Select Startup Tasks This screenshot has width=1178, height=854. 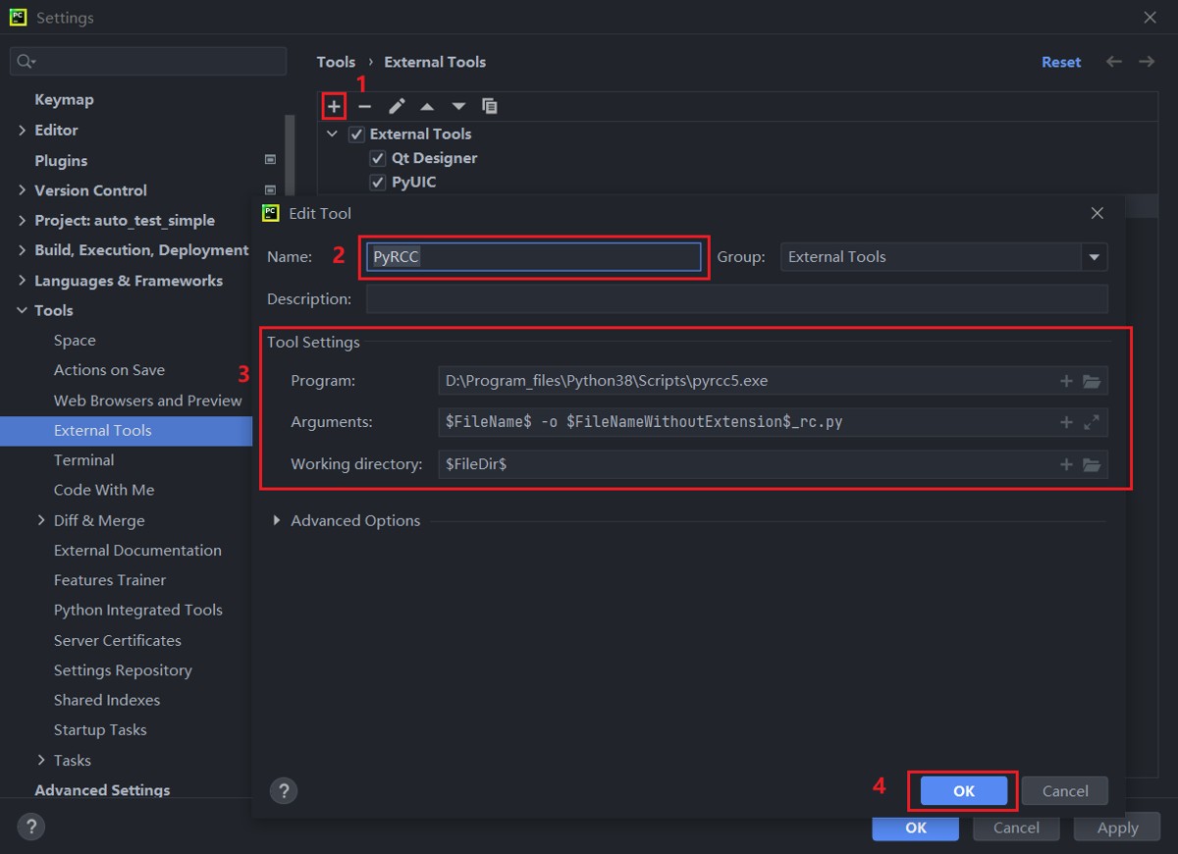[x=100, y=730]
